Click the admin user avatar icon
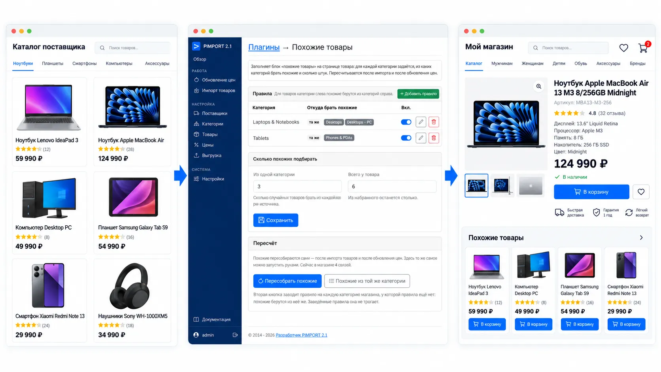The width and height of the screenshot is (661, 372). pos(196,335)
